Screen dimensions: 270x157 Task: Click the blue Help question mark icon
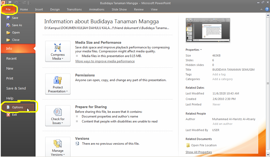267,9
